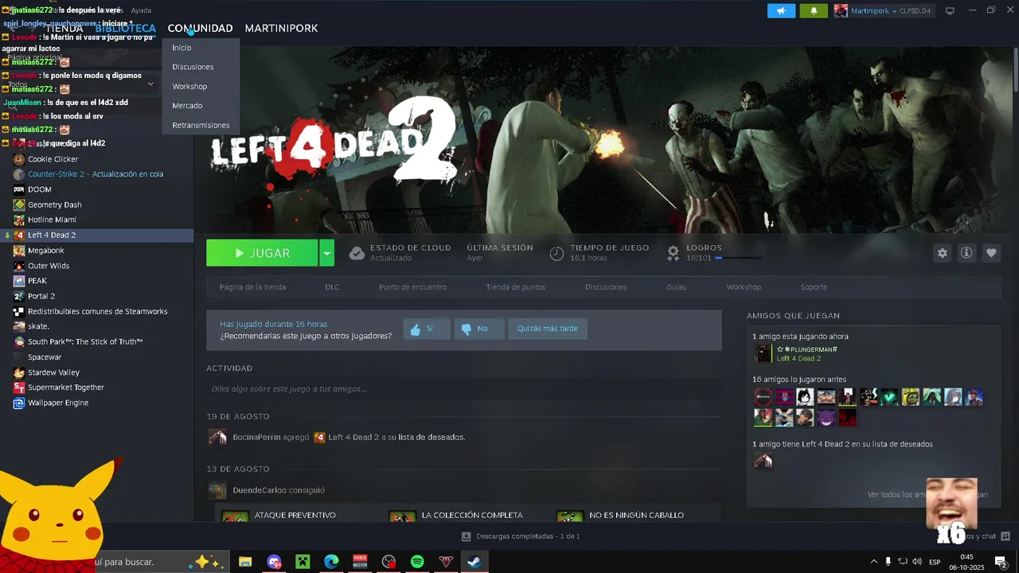Open Tienda de puntos tab
Image resolution: width=1019 pixels, height=573 pixels.
(x=516, y=287)
